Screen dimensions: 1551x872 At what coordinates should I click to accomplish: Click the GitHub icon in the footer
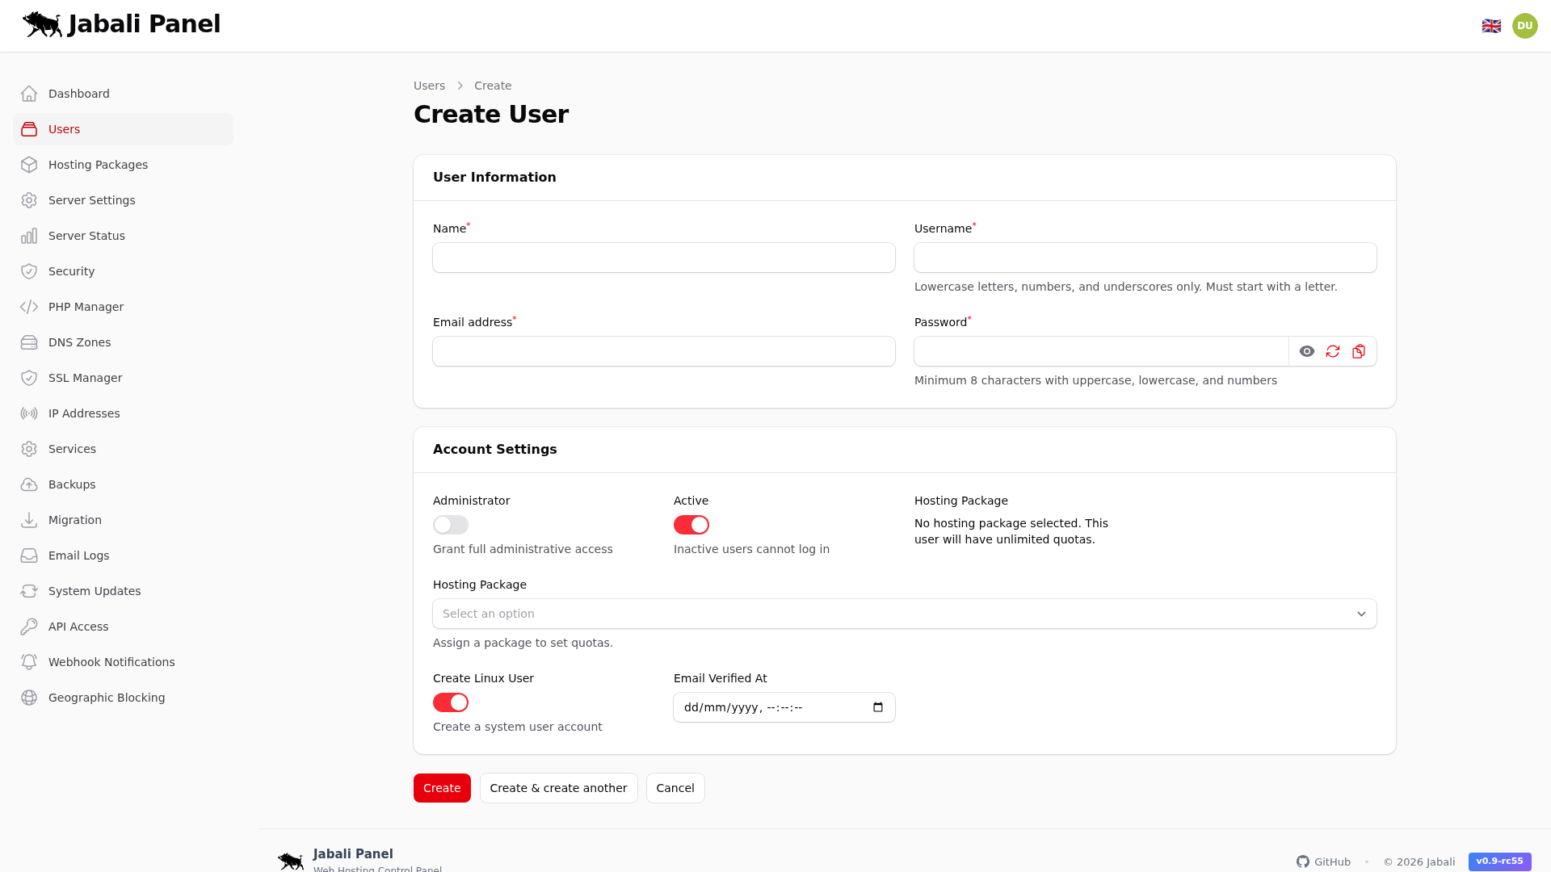(x=1303, y=862)
